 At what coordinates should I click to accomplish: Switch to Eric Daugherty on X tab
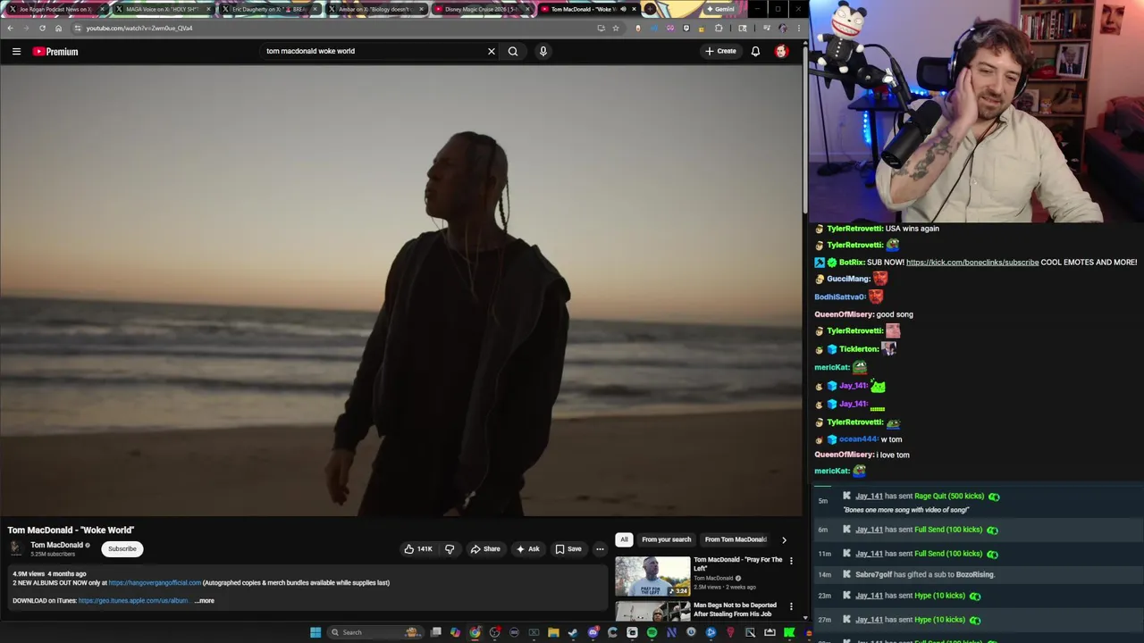(268, 9)
